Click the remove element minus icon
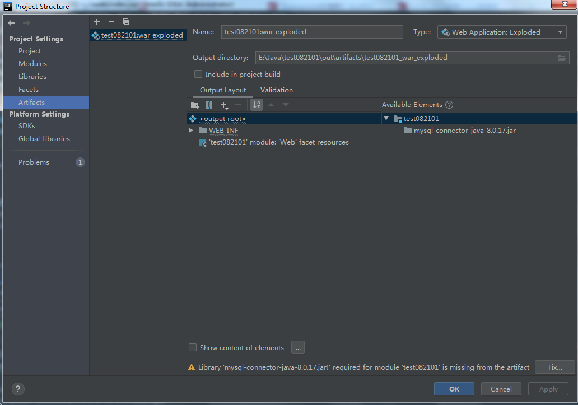 [x=238, y=105]
